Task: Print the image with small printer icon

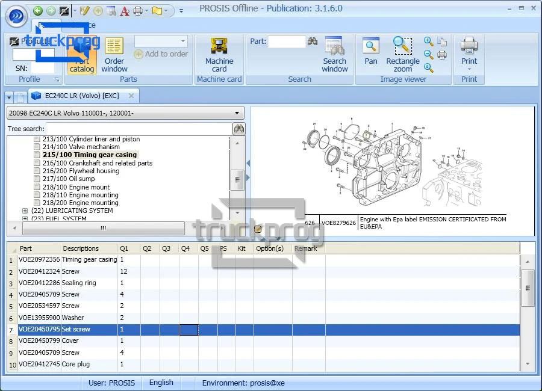Action: pyautogui.click(x=442, y=55)
